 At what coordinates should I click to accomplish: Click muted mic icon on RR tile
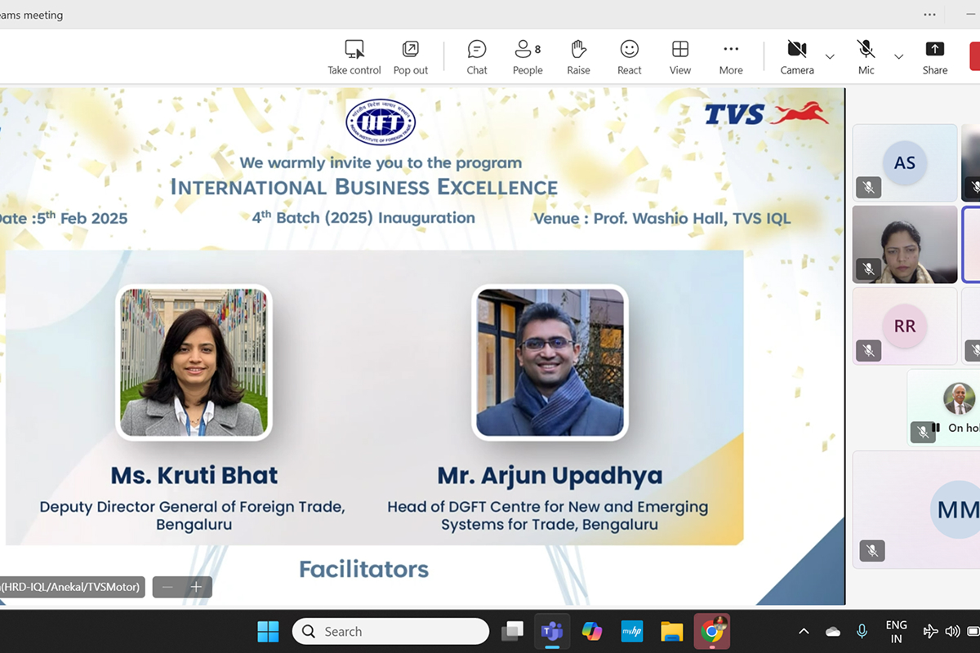click(x=869, y=350)
